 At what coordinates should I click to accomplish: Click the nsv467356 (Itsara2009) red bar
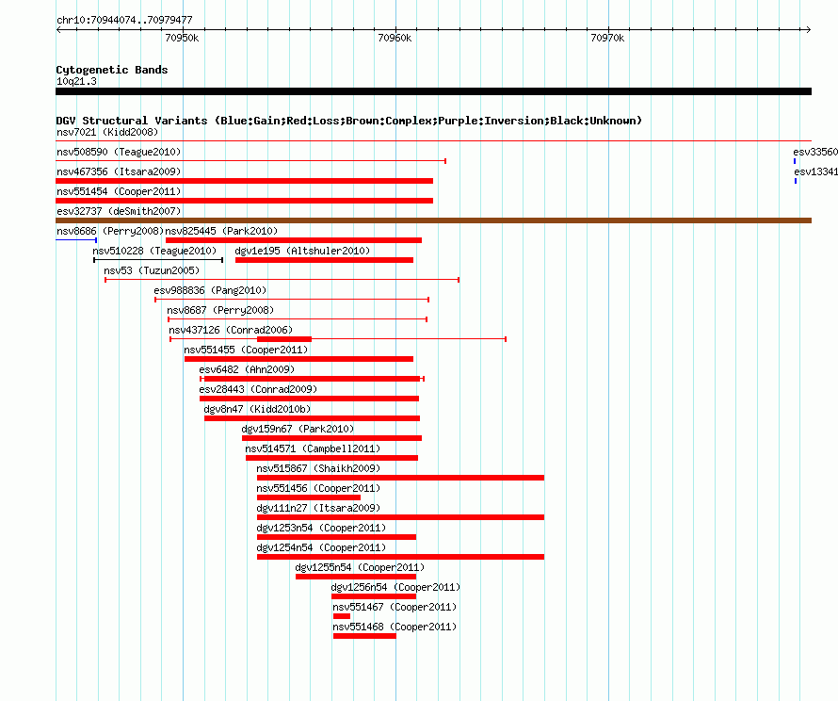(244, 181)
